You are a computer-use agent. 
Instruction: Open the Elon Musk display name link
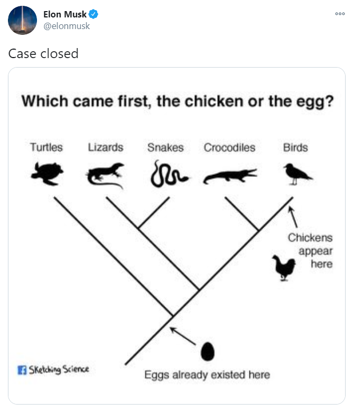pyautogui.click(x=65, y=14)
